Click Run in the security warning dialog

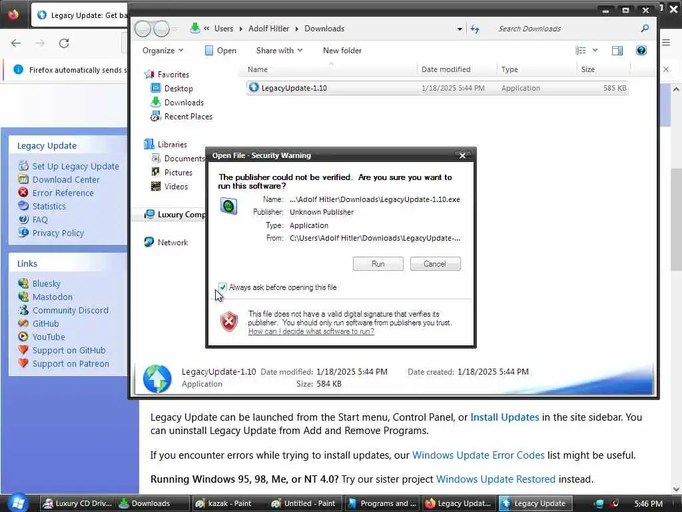[x=378, y=264]
